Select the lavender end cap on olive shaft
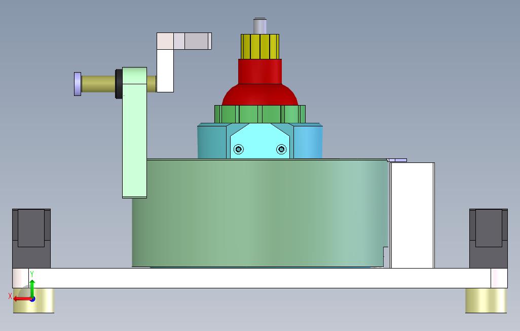 coord(78,84)
